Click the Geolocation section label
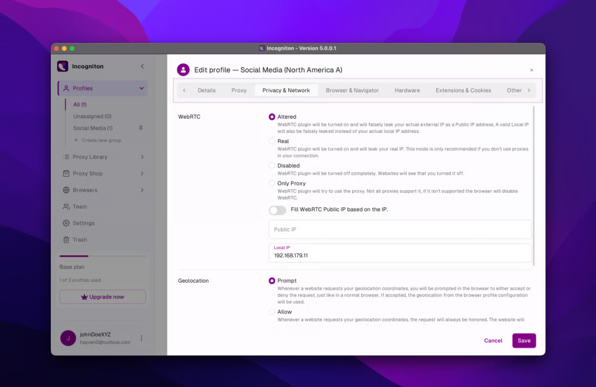This screenshot has height=387, width=596. tap(193, 281)
